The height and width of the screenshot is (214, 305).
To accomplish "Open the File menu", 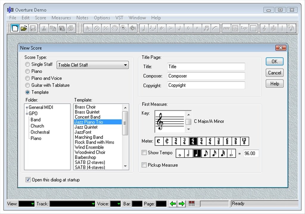I will pos(13,18).
